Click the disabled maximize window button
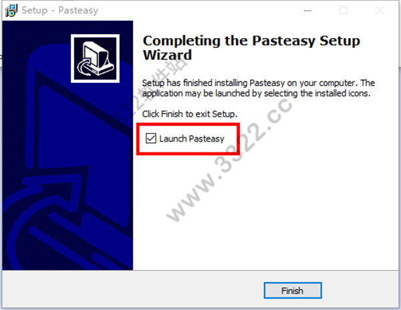Viewport: 401px width, 310px height. [x=344, y=11]
